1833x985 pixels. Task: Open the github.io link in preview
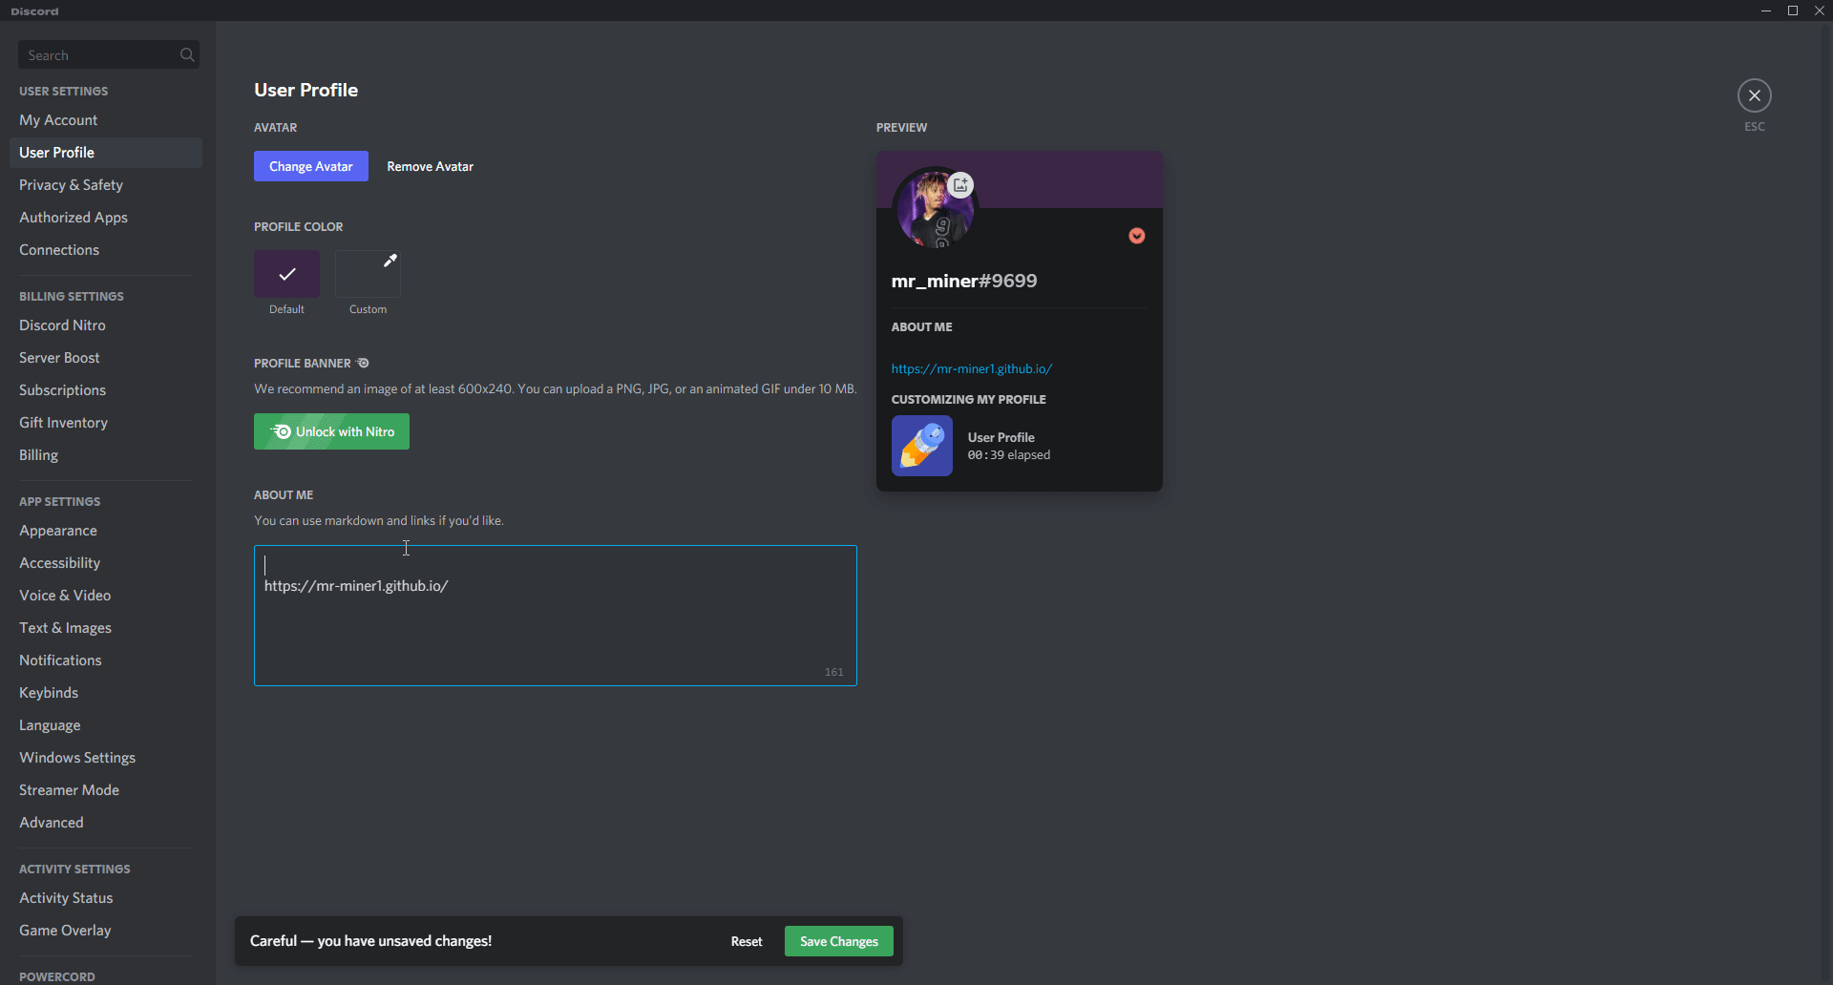(x=972, y=368)
